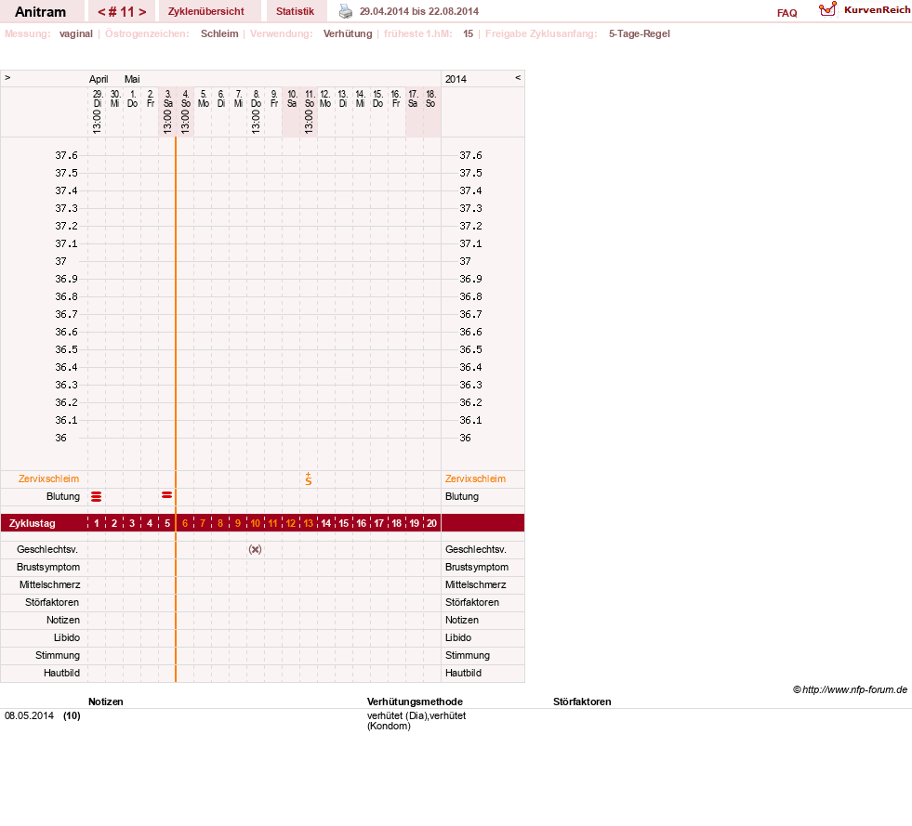Screen dimensions: 912x826
Task: Click the left Mittelschmerz row label
Action: pyautogui.click(x=49, y=584)
